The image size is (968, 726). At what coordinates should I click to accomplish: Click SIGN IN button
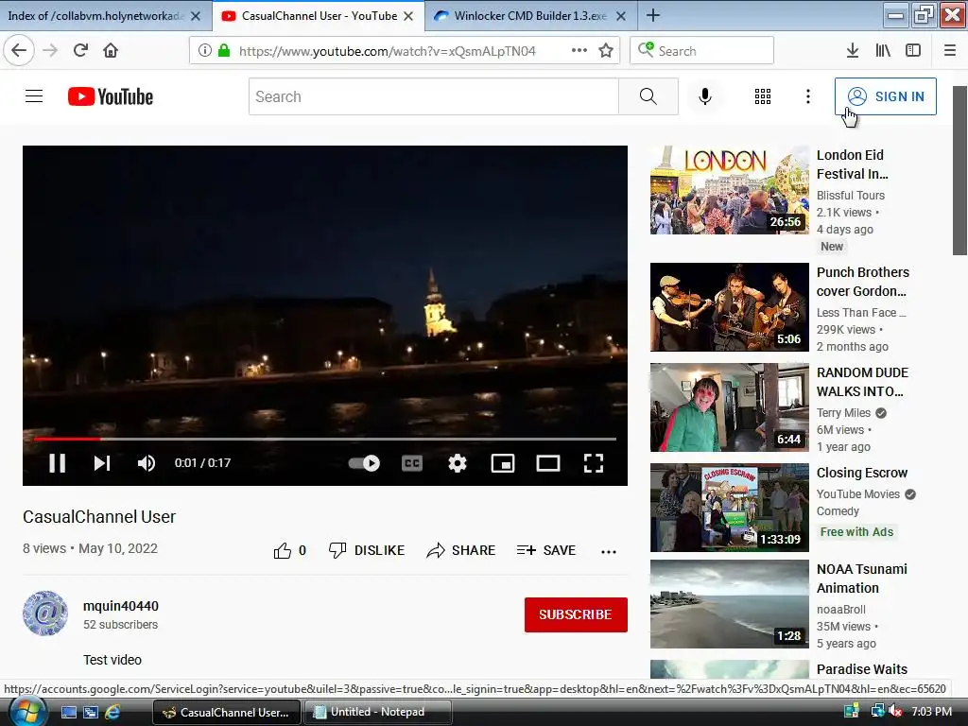pyautogui.click(x=885, y=96)
